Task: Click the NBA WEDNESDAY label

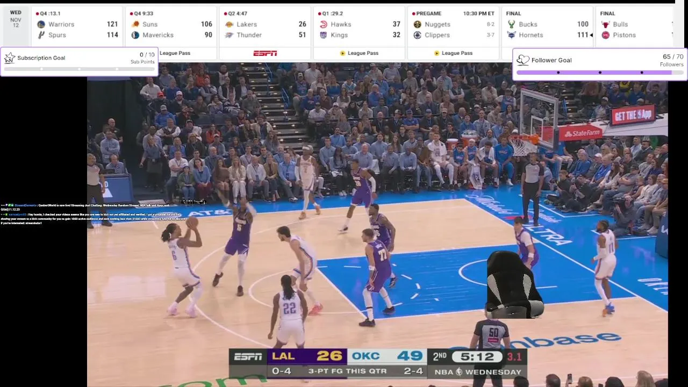Action: pos(478,372)
